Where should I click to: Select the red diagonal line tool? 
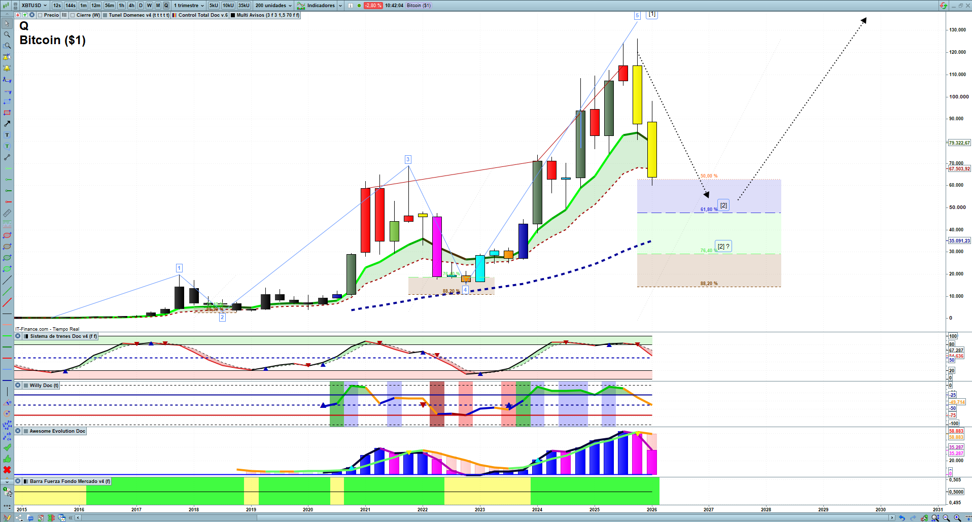pyautogui.click(x=7, y=302)
